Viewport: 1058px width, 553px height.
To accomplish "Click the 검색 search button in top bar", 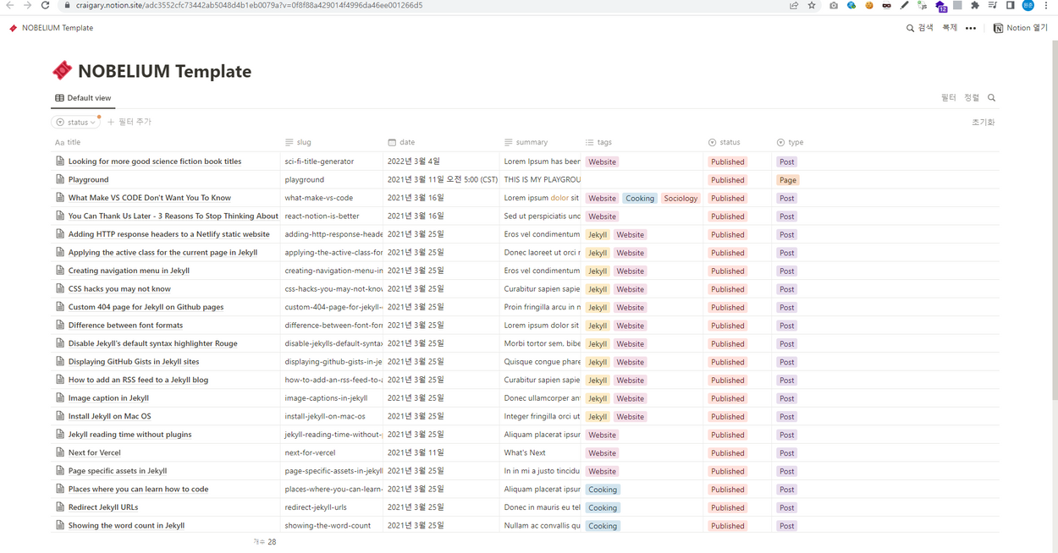I will pyautogui.click(x=919, y=28).
